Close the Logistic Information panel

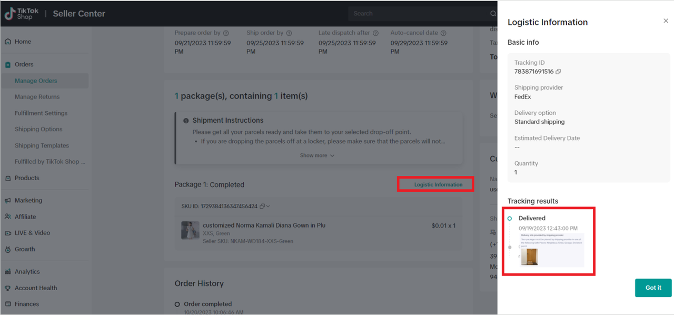pyautogui.click(x=666, y=21)
